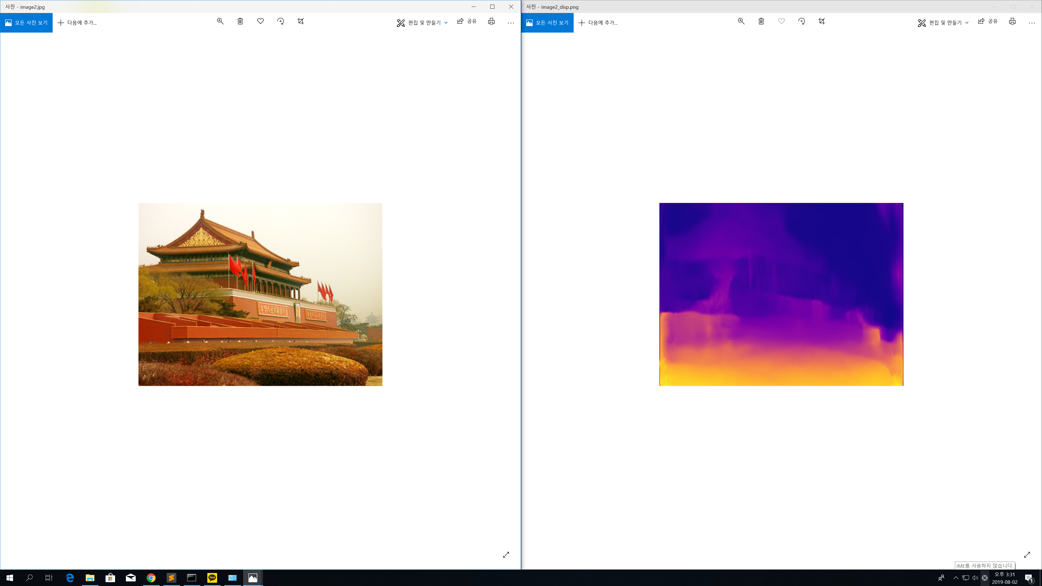
Task: Click zoom icon in image2.jpg window
Action: [220, 21]
